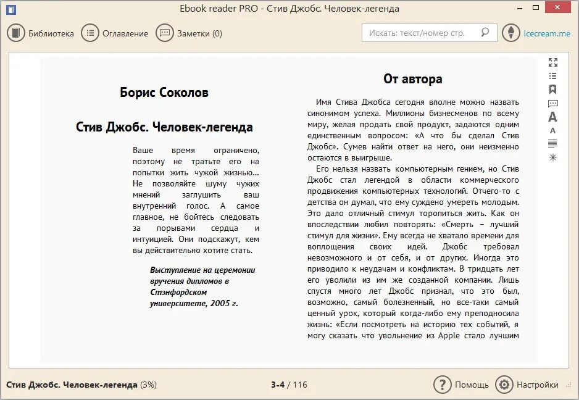
Task: Click the search magnifier icon
Action: tap(486, 33)
